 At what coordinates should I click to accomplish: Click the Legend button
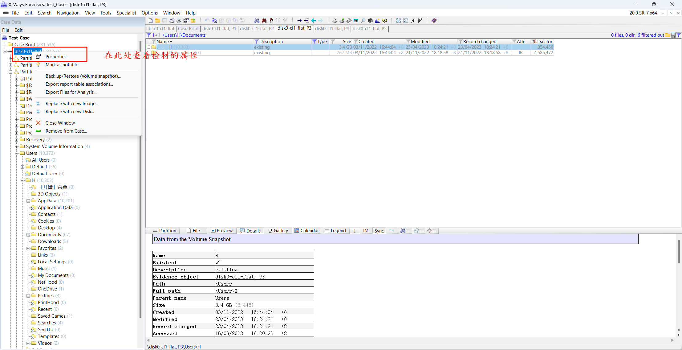click(x=335, y=231)
